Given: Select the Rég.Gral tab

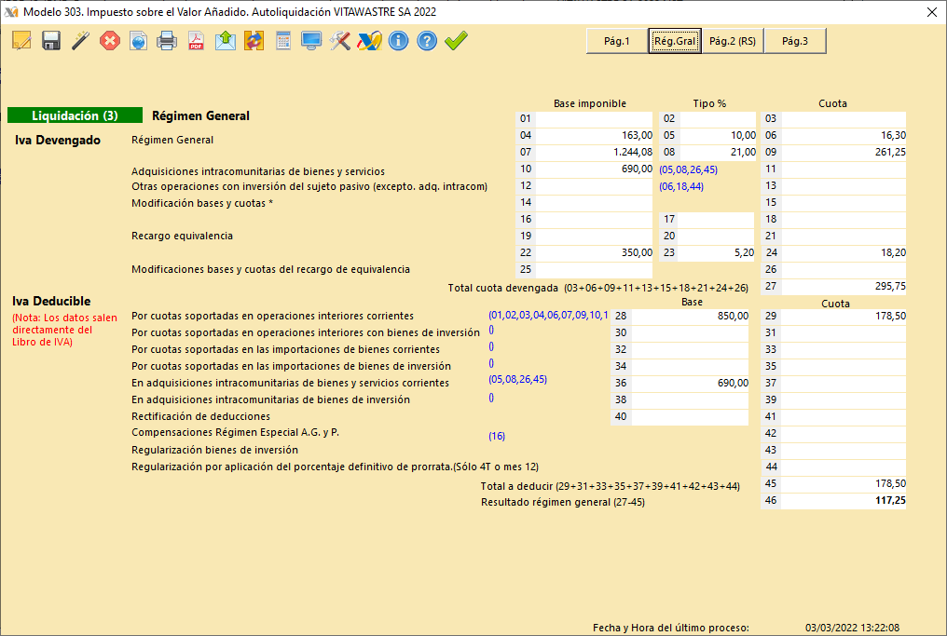Looking at the screenshot, I should (x=675, y=41).
